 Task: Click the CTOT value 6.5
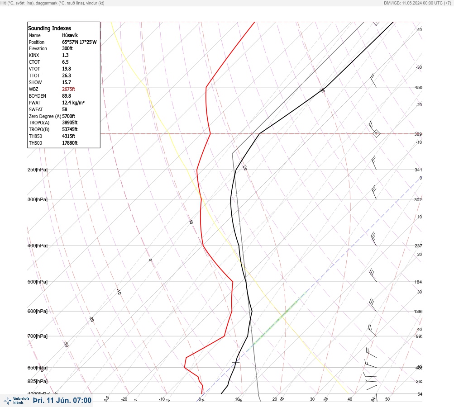65,62
